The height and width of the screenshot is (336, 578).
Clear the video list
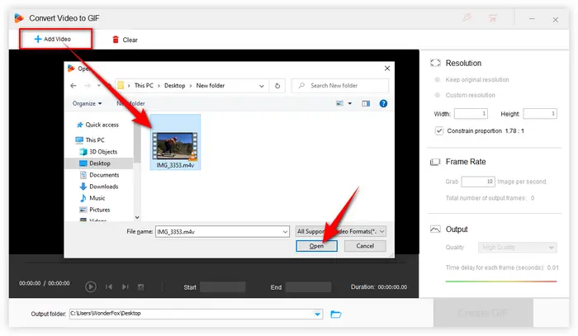[x=125, y=40]
